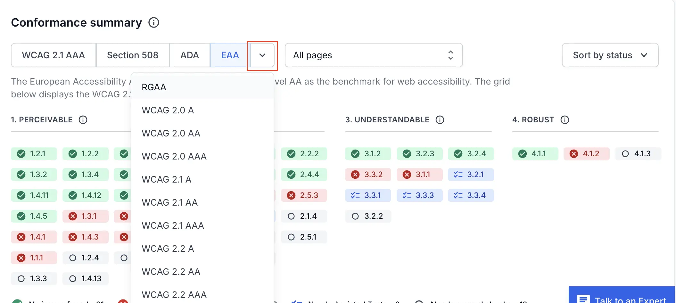Select the ADA standard tab
This screenshot has height=303, width=676.
(190, 55)
